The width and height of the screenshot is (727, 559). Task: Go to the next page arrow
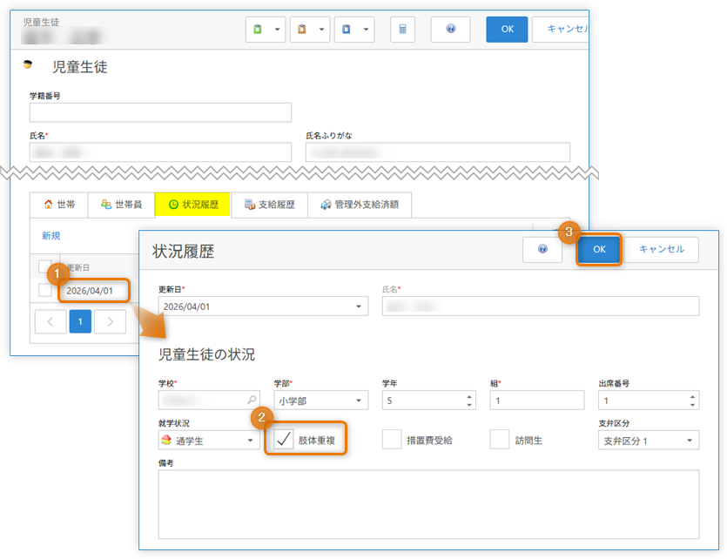(110, 321)
